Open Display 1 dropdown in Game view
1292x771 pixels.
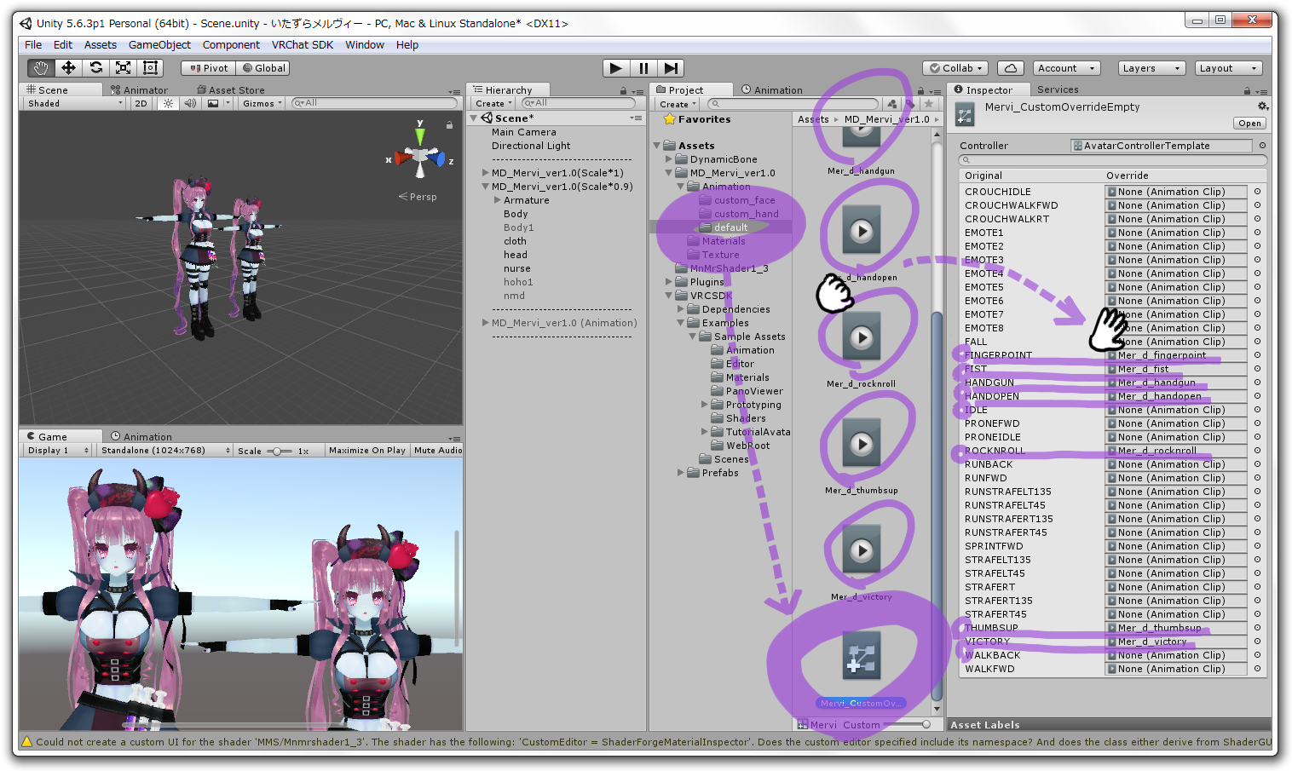[58, 450]
